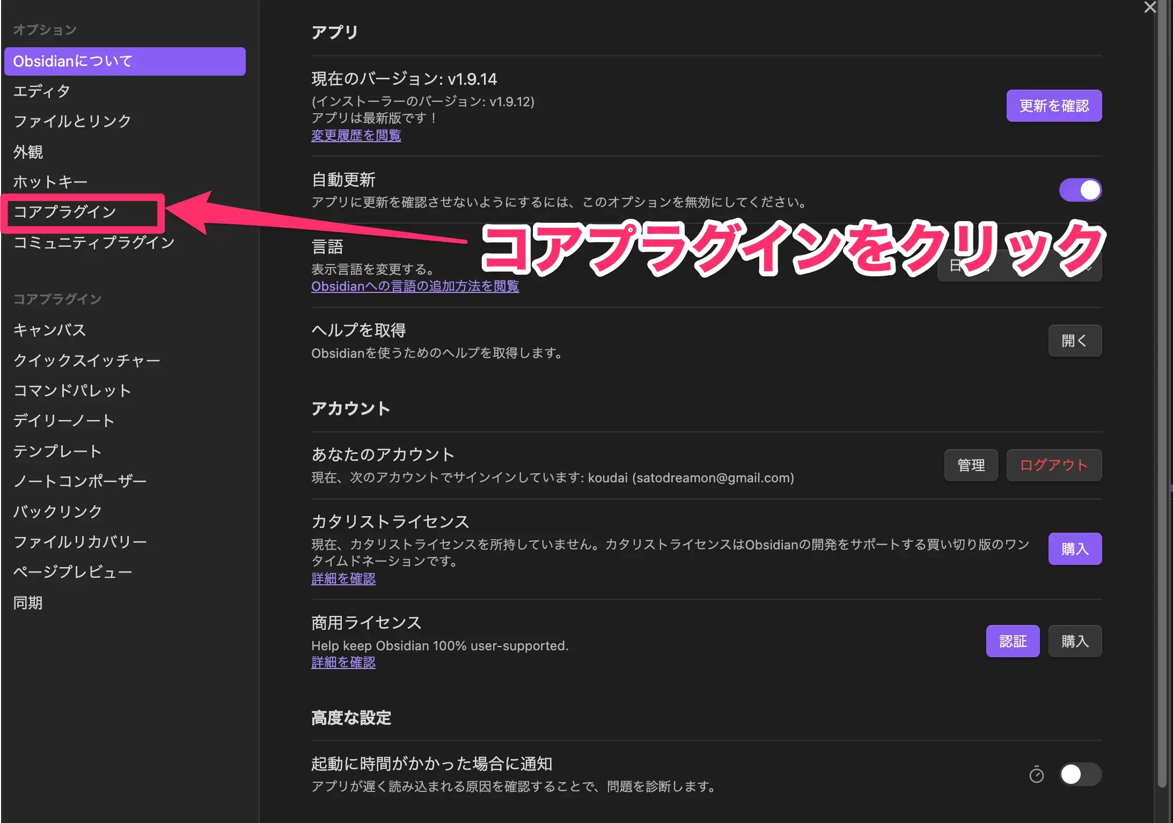The image size is (1173, 823).
Task: Open the テンプレート plugin settings
Action: pos(125,451)
